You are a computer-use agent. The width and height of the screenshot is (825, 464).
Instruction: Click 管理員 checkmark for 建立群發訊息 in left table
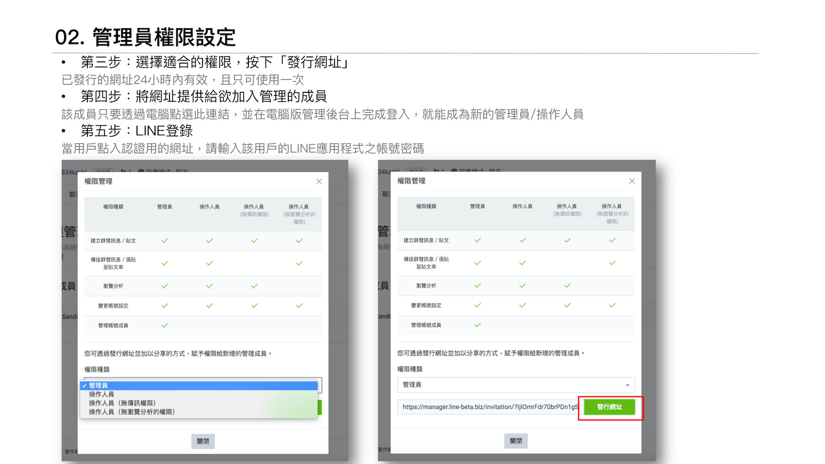(165, 240)
